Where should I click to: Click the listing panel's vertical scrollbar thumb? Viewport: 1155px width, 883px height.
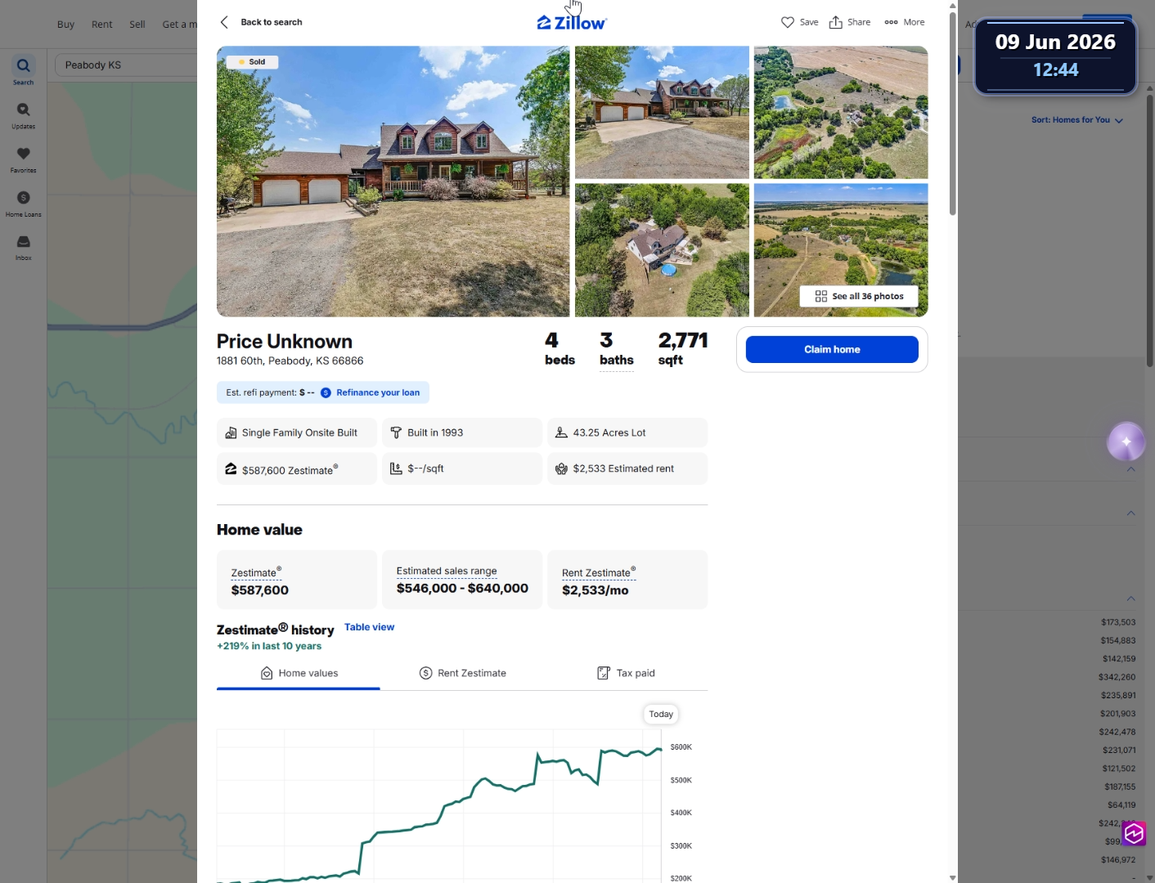pyautogui.click(x=952, y=113)
